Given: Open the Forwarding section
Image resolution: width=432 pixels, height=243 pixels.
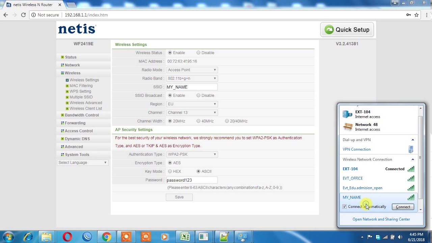Looking at the screenshot, I should point(75,123).
